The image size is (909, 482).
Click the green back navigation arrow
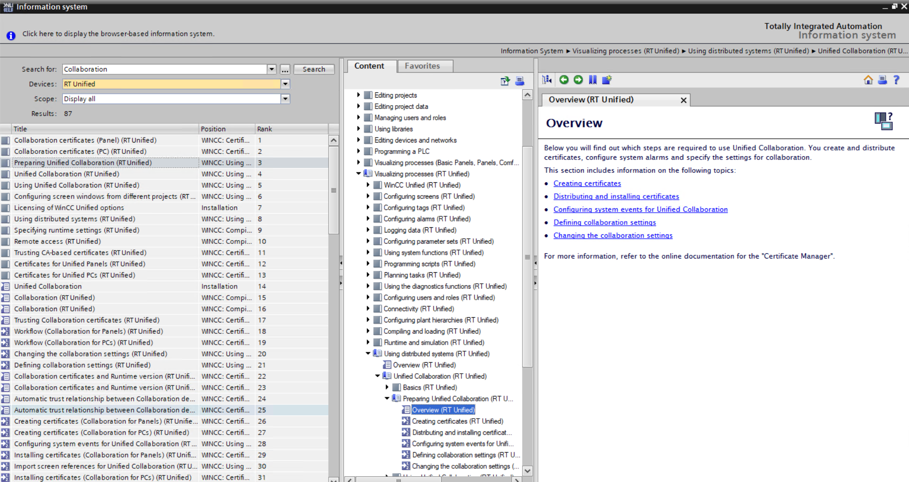(564, 80)
